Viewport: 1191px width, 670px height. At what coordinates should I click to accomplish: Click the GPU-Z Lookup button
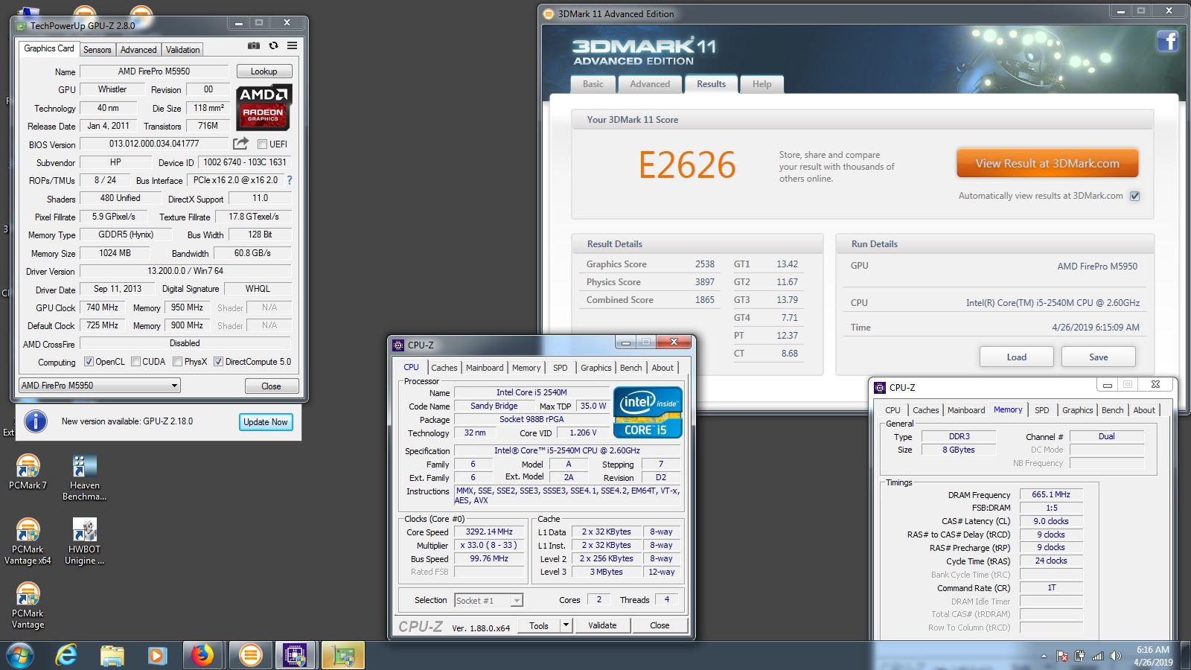coord(264,71)
